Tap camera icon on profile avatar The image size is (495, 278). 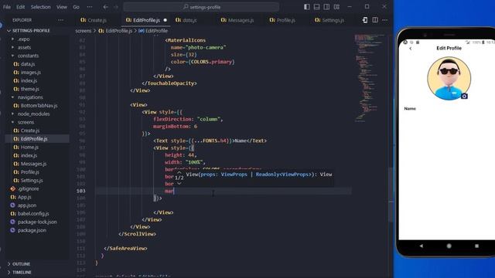pos(464,96)
